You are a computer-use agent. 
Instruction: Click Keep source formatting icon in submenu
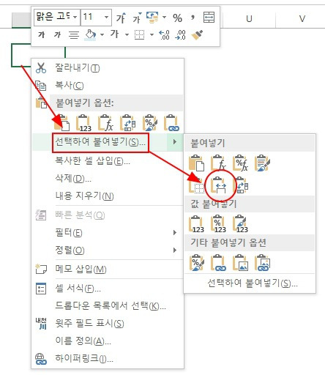tap(263, 163)
